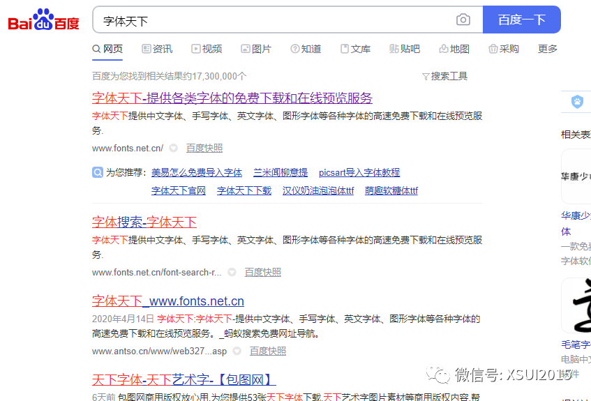591x401 pixels.
Task: Open the 华康少 font thumbnail
Action: [576, 176]
